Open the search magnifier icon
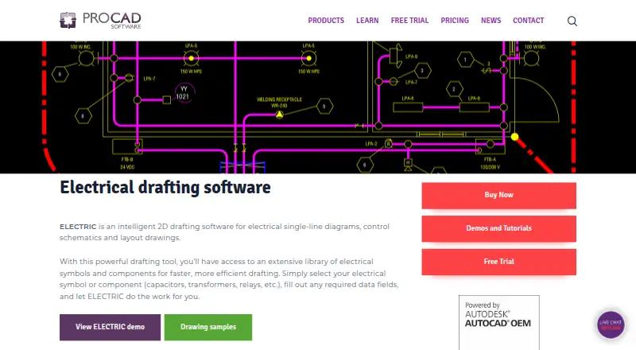The height and width of the screenshot is (350, 636). [572, 21]
